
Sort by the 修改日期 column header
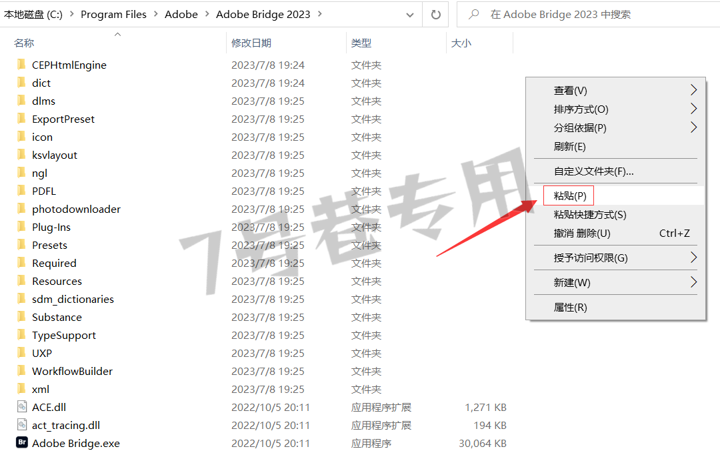click(x=251, y=43)
